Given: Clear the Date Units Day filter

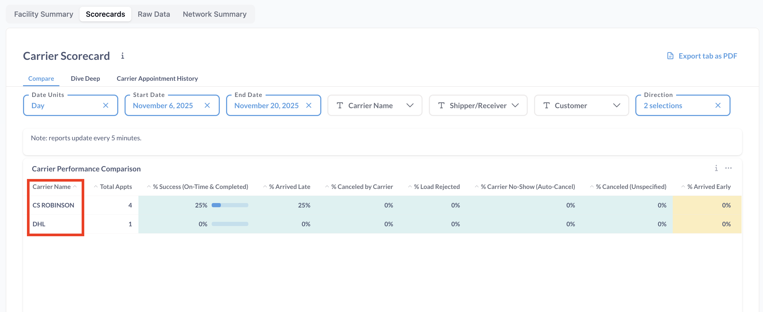Looking at the screenshot, I should coord(106,105).
